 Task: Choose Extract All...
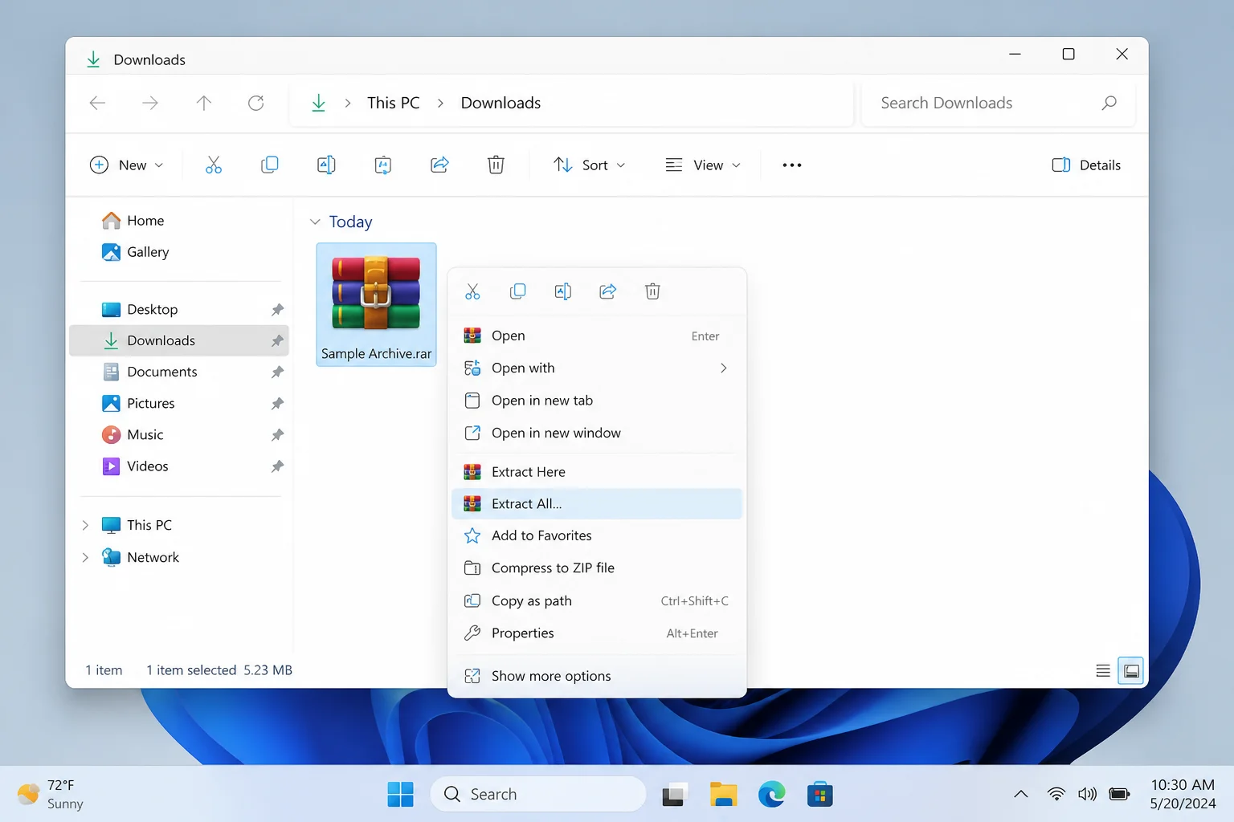tap(597, 504)
